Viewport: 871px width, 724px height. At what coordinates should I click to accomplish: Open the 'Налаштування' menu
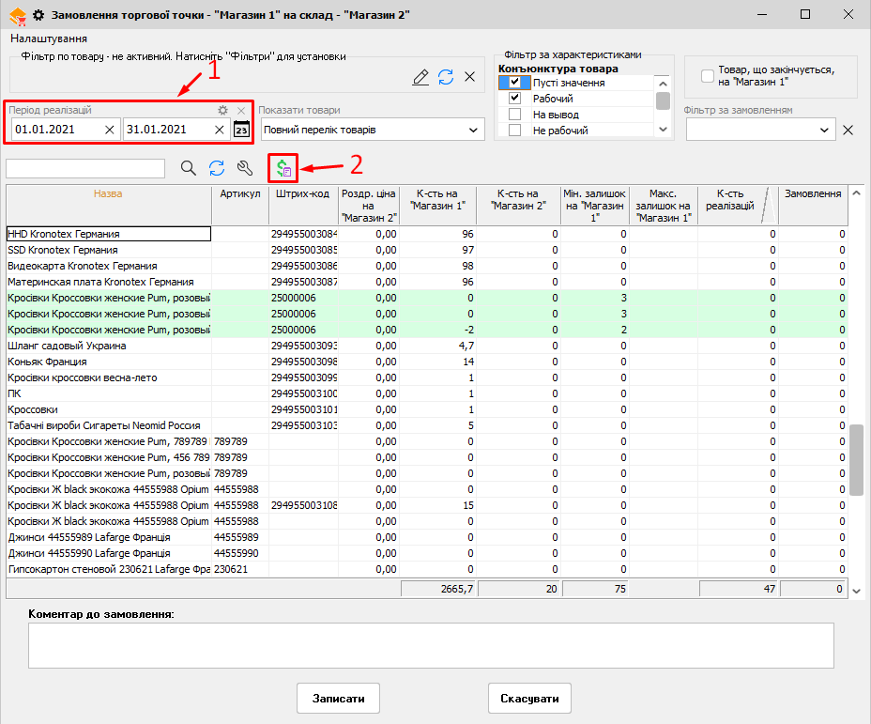point(49,39)
